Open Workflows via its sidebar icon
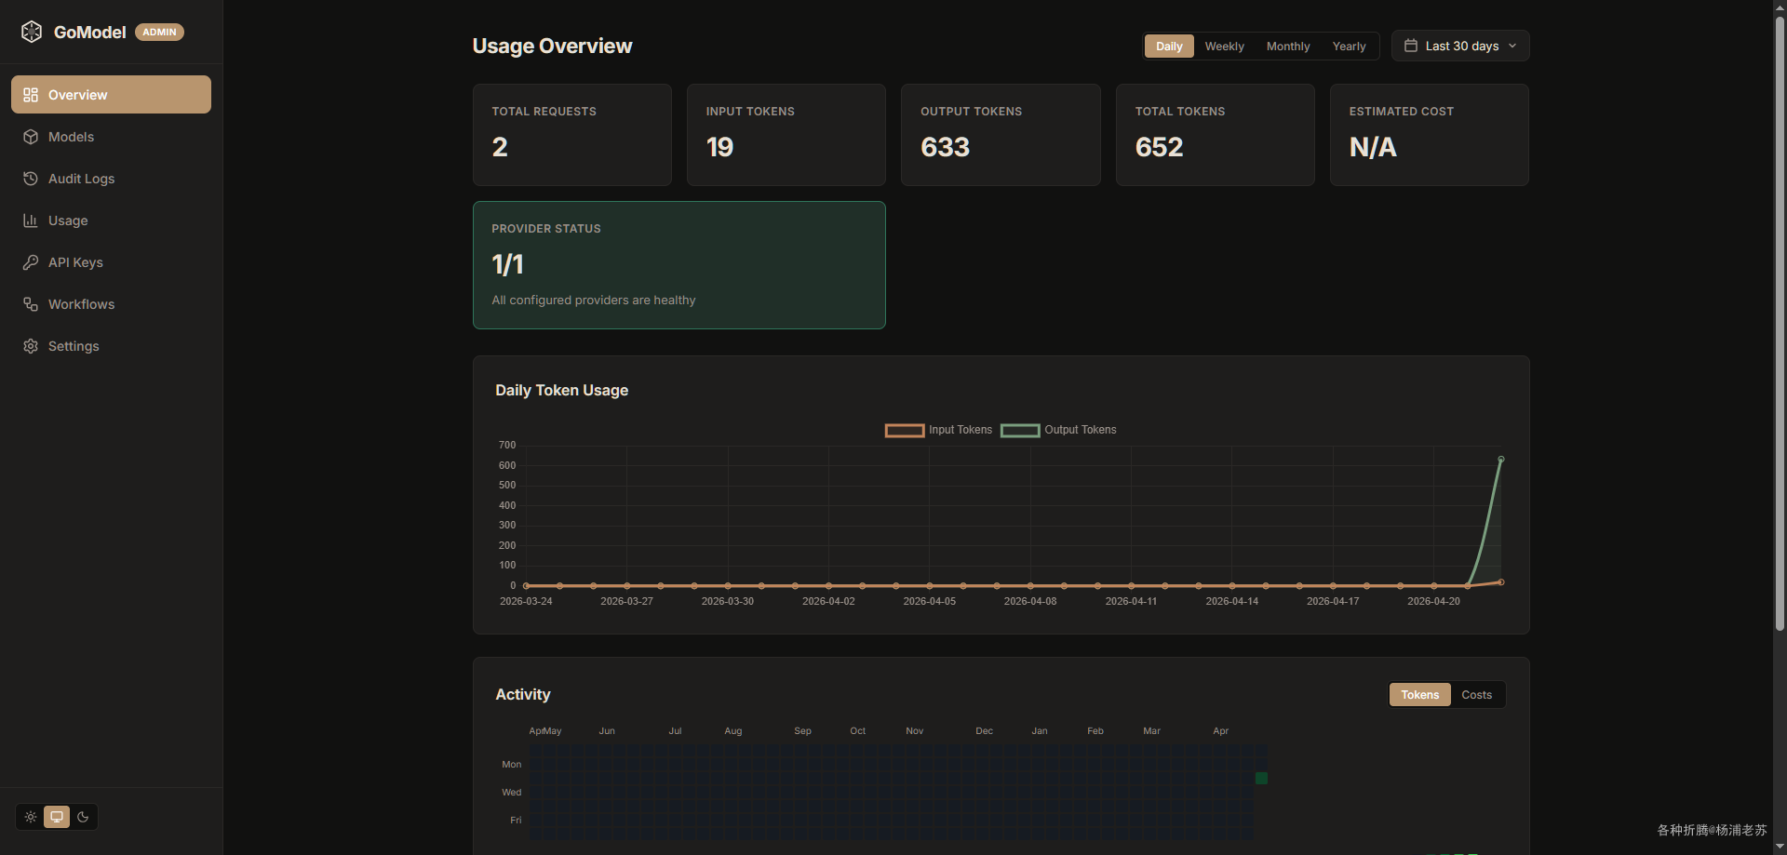 (31, 304)
